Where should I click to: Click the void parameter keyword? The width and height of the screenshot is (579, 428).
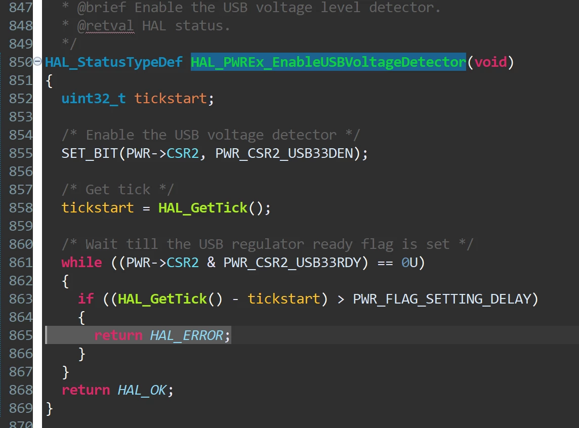coord(491,62)
